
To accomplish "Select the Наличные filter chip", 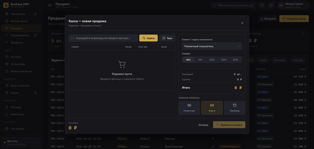I will 279,60.
